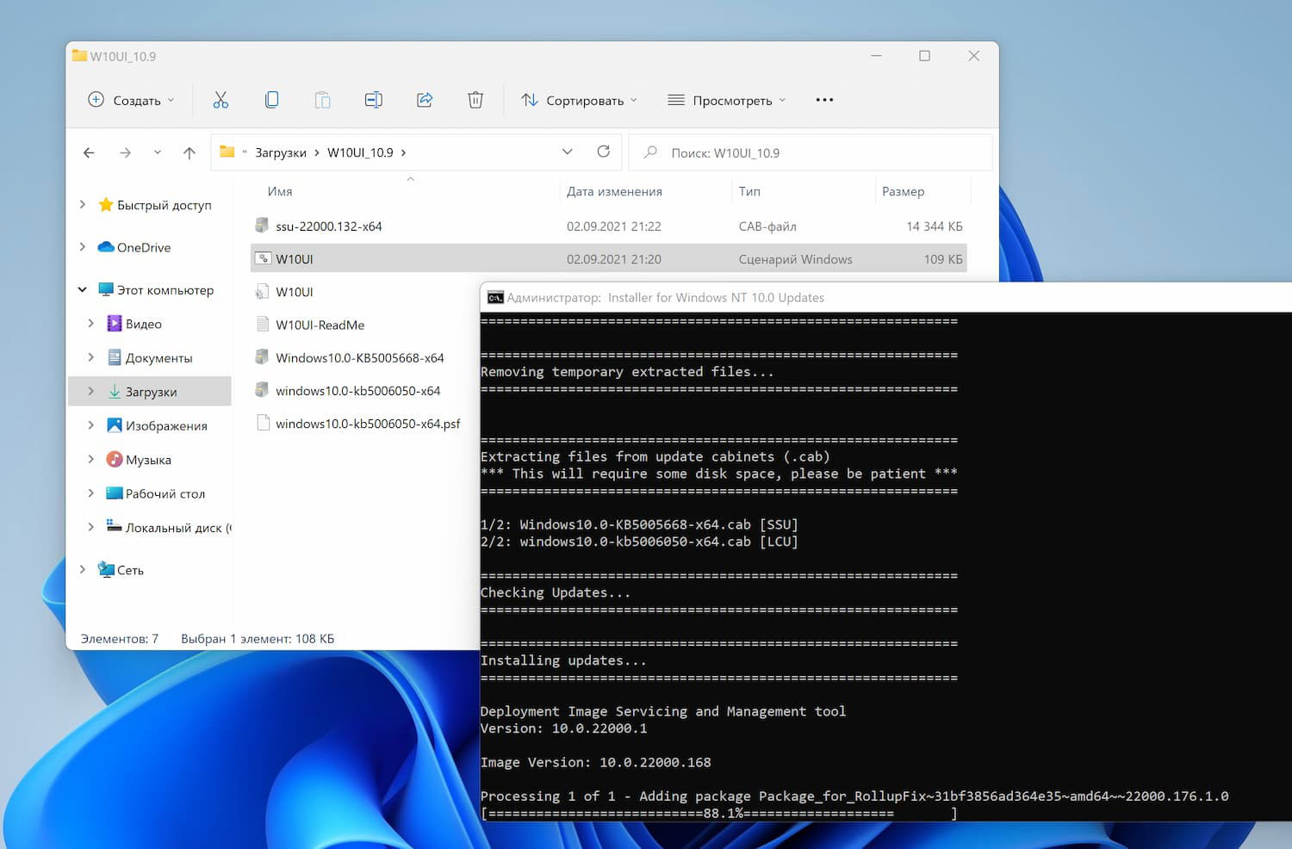Go back with the left arrow
Viewport: 1292px width, 849px height.
[89, 152]
